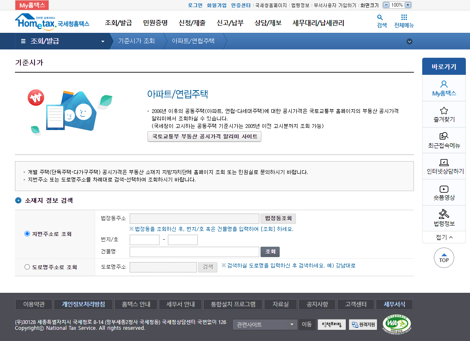The height and width of the screenshot is (341, 470).
Task: Open the 신고/납부 menu
Action: click(229, 23)
